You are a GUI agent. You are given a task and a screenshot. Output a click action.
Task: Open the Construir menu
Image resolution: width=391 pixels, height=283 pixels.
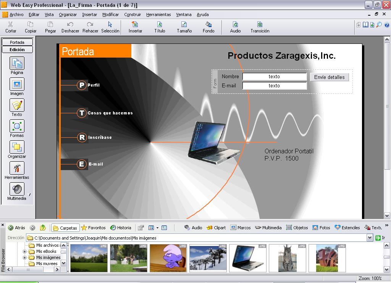132,14
